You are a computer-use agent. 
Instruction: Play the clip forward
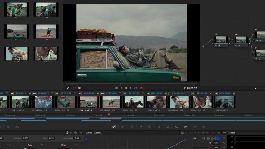(x=131, y=88)
